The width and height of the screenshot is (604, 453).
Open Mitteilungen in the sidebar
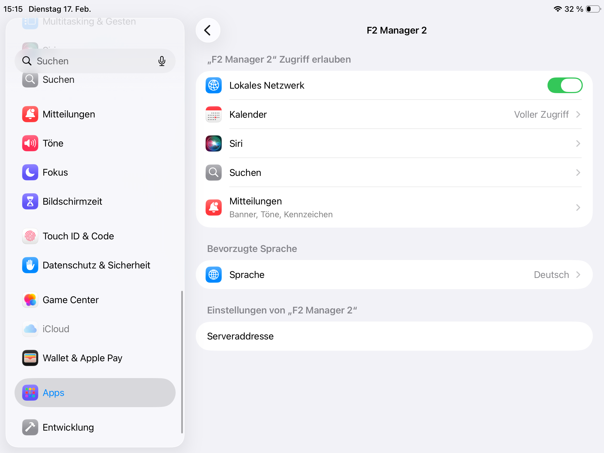coord(69,114)
